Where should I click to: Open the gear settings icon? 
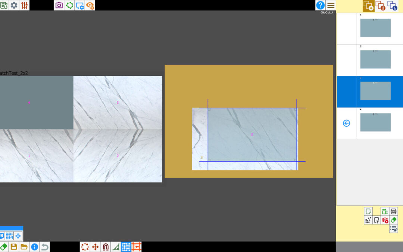point(14,5)
